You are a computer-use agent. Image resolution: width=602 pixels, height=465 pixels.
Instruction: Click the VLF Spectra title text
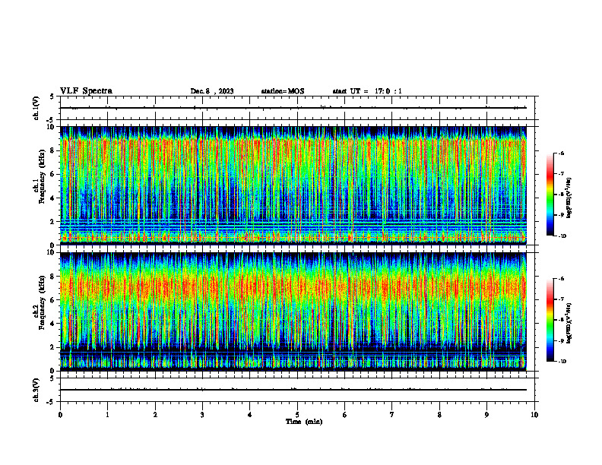[86, 91]
